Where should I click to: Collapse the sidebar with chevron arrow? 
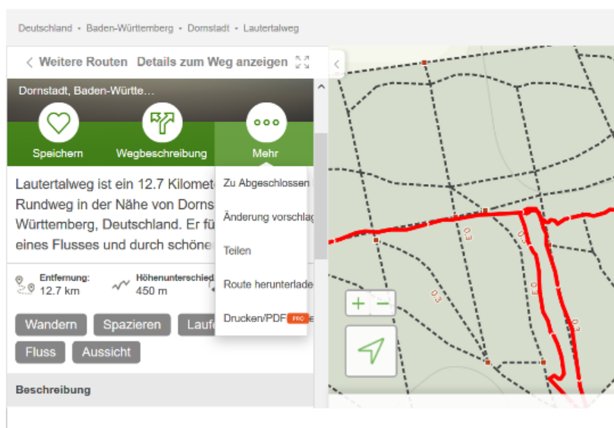[337, 64]
